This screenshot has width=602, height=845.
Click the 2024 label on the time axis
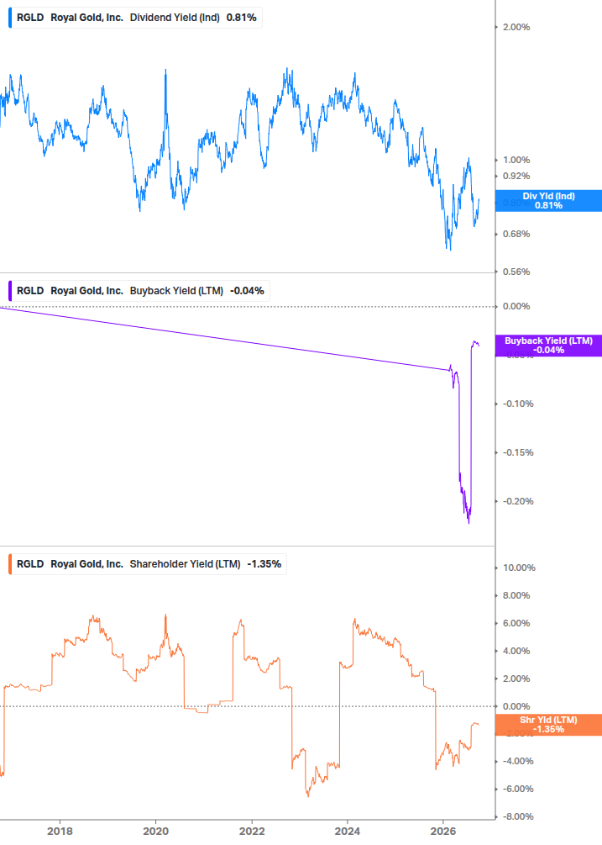point(348,832)
